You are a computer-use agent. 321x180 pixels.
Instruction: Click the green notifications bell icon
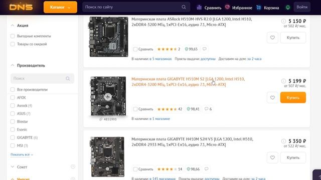coord(288,7)
